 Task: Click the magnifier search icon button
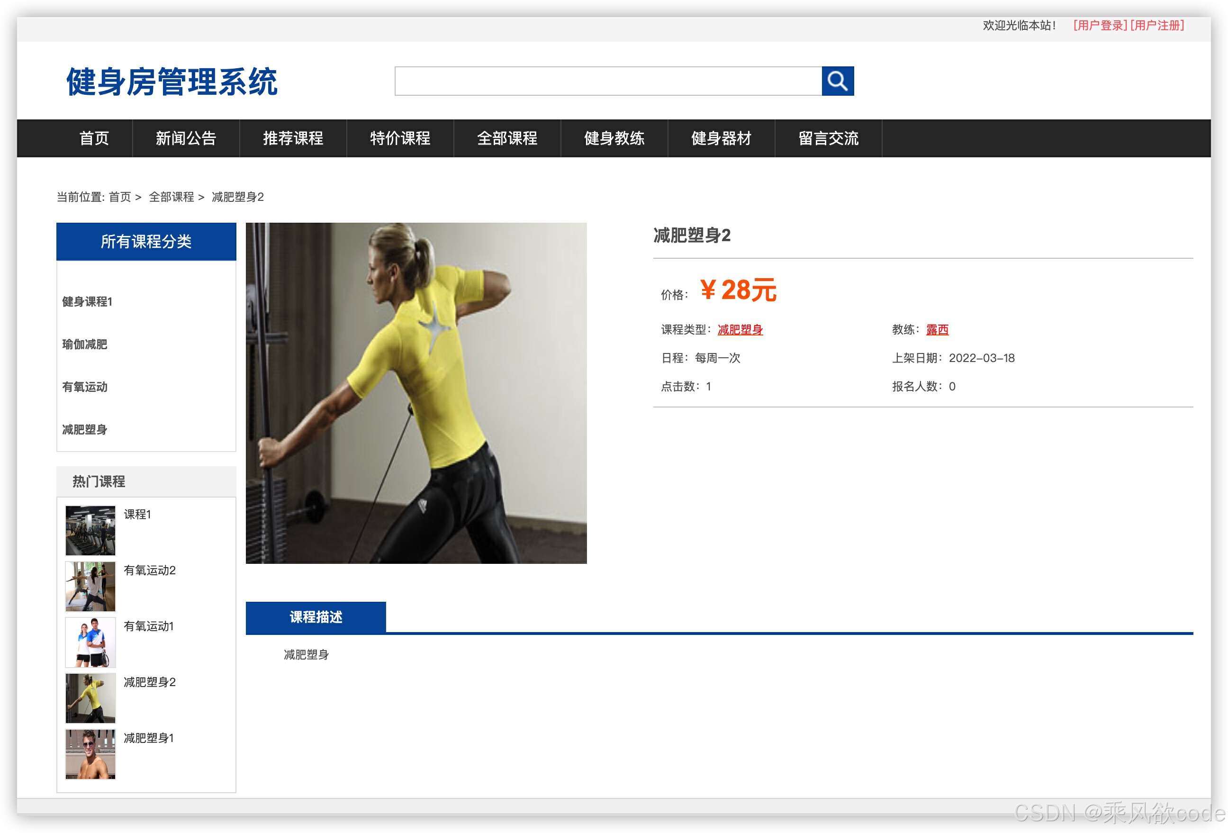click(x=838, y=81)
